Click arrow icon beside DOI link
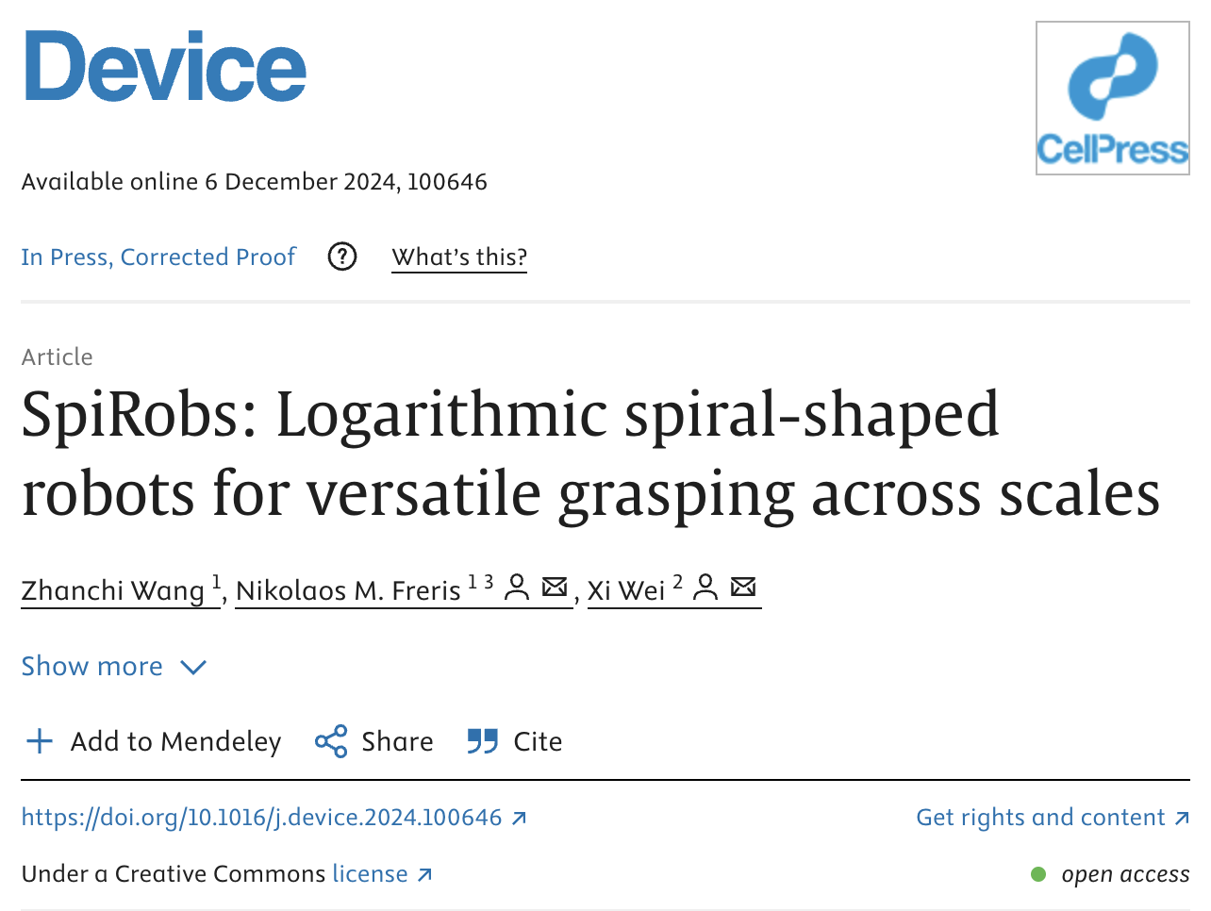 519,818
